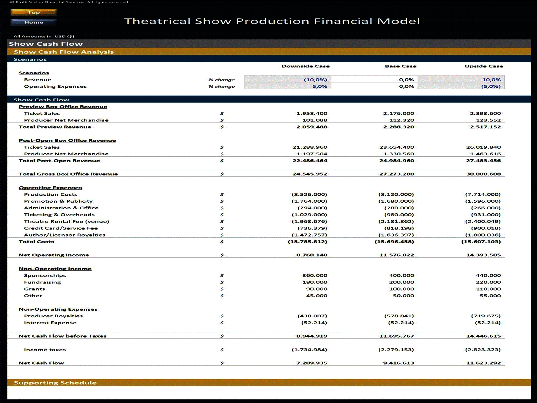
Task: Click the Author/Licensor Royalties label
Action: (x=65, y=235)
